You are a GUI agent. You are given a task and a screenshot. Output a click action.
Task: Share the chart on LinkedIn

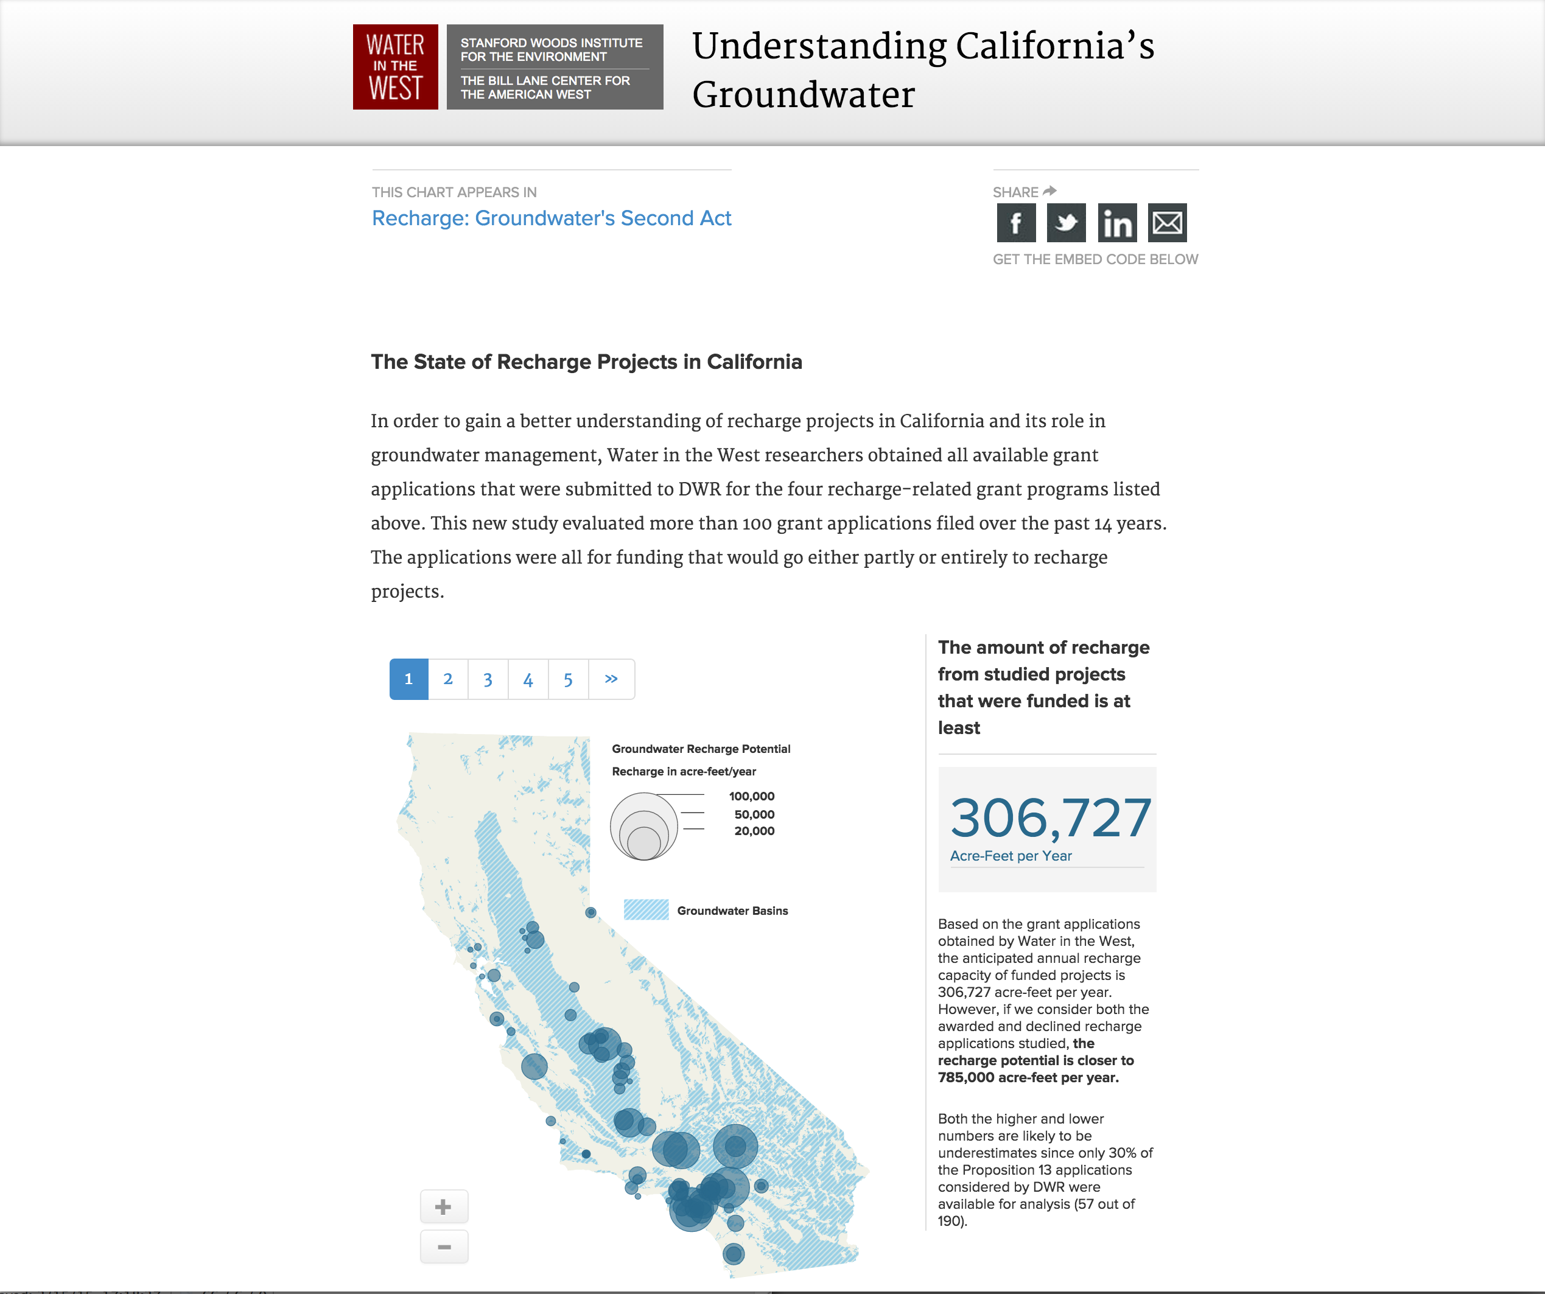[x=1117, y=223]
